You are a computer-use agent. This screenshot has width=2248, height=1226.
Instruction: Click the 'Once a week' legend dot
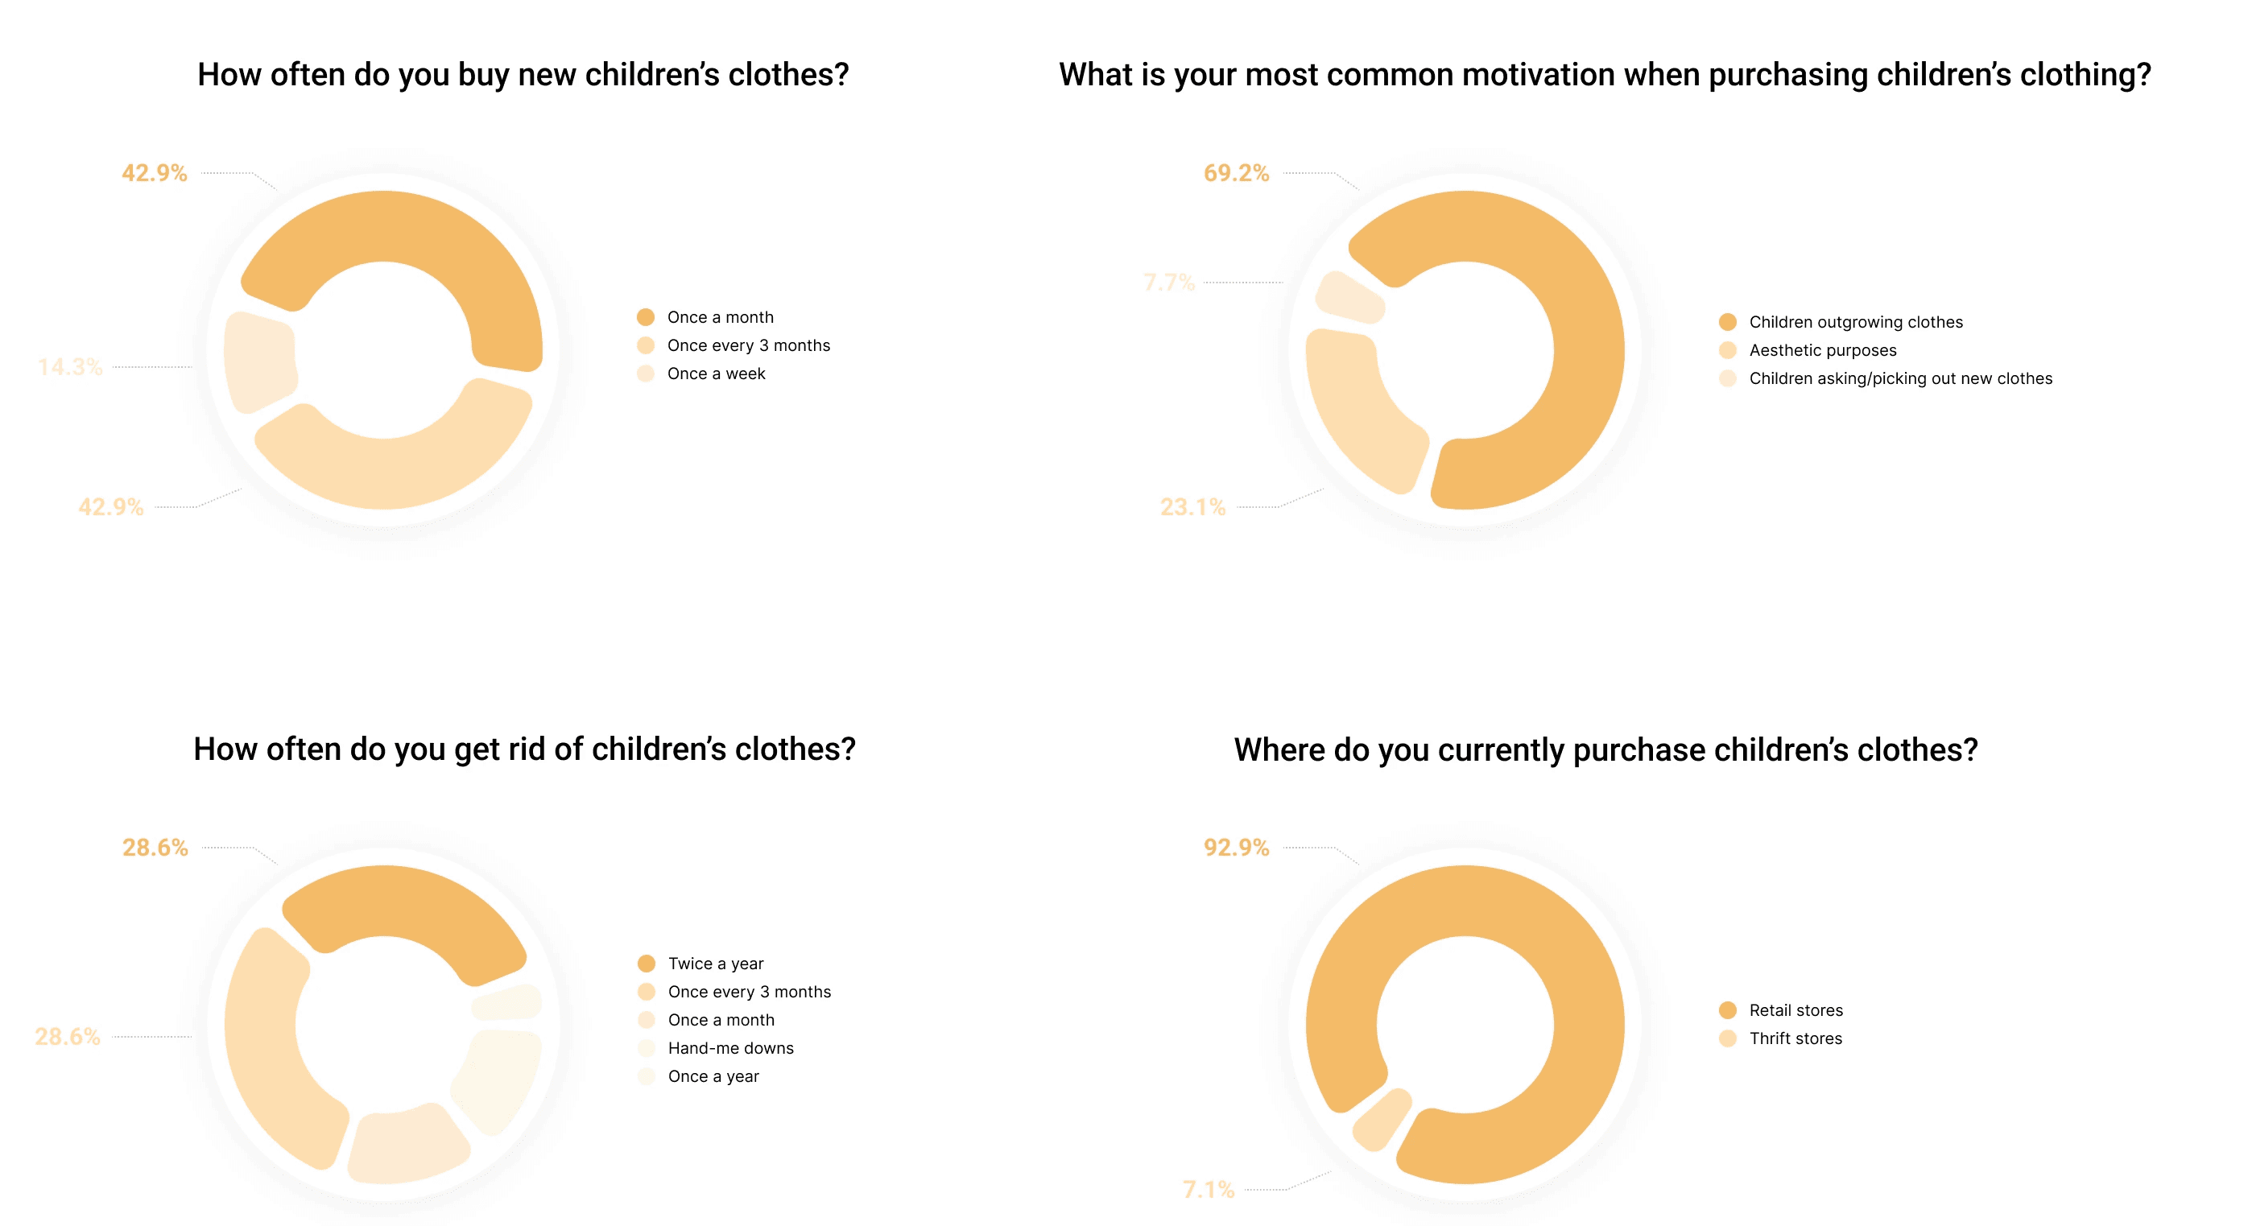click(x=646, y=374)
